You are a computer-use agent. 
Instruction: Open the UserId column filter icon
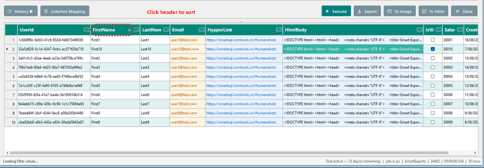click(x=86, y=30)
